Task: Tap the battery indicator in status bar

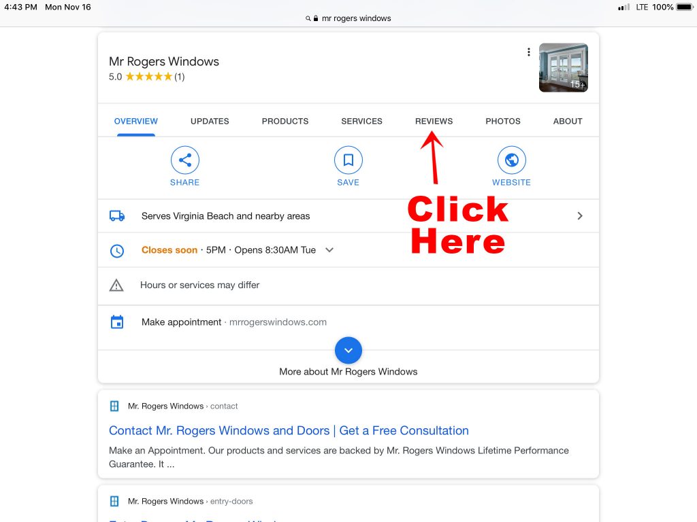Action: click(x=685, y=7)
